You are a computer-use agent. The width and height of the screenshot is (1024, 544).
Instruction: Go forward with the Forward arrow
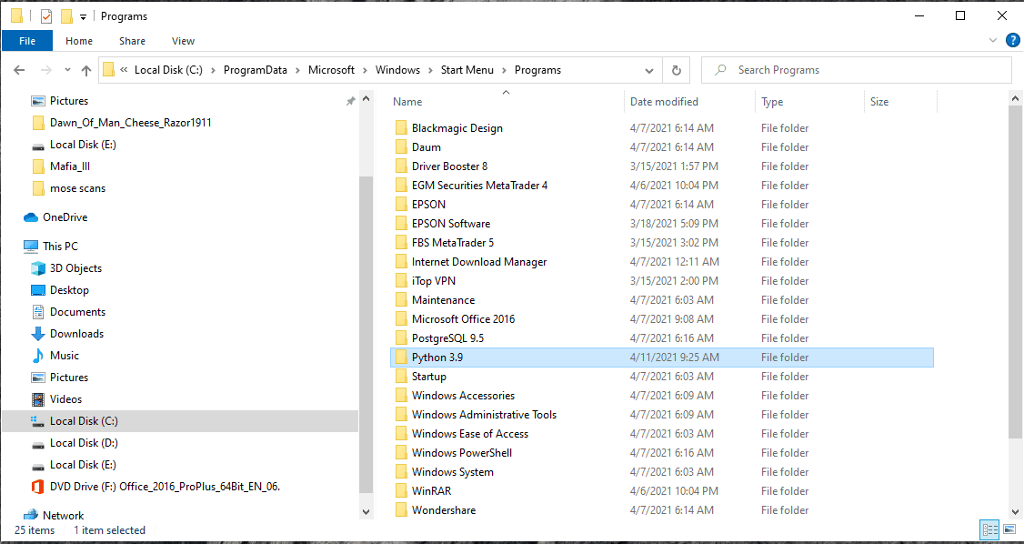45,70
